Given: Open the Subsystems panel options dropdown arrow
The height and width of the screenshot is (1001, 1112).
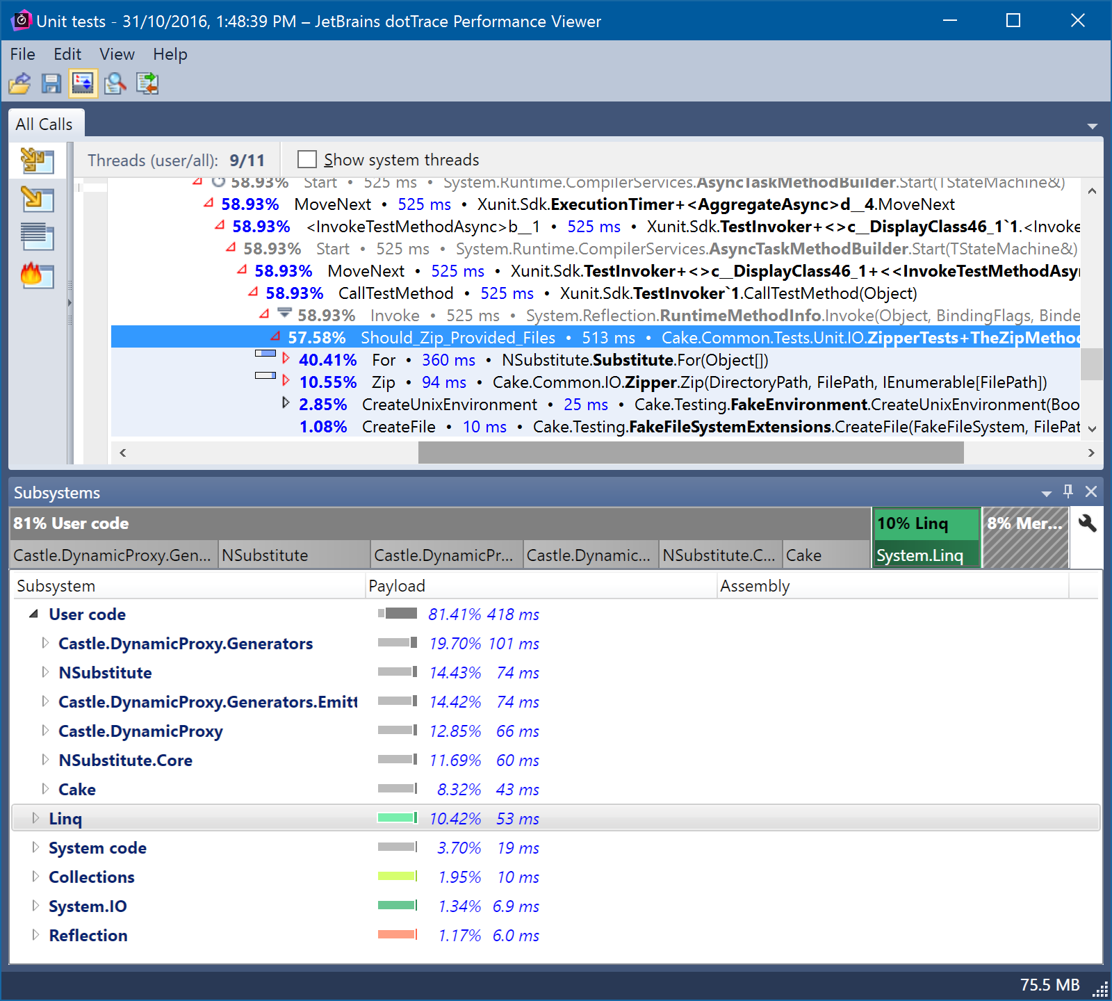Looking at the screenshot, I should [x=1047, y=494].
